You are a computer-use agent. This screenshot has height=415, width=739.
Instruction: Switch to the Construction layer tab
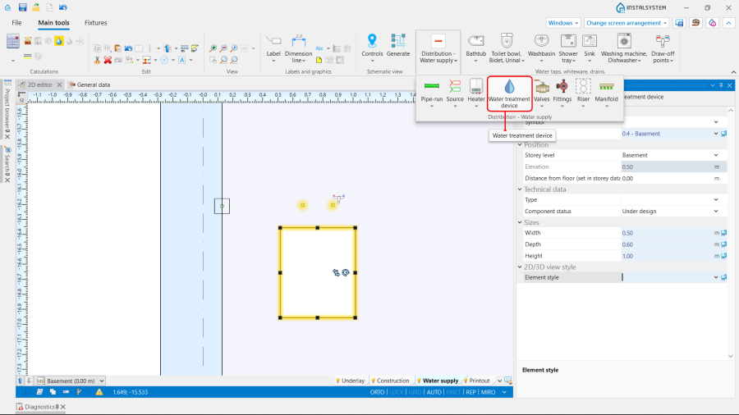[392, 381]
